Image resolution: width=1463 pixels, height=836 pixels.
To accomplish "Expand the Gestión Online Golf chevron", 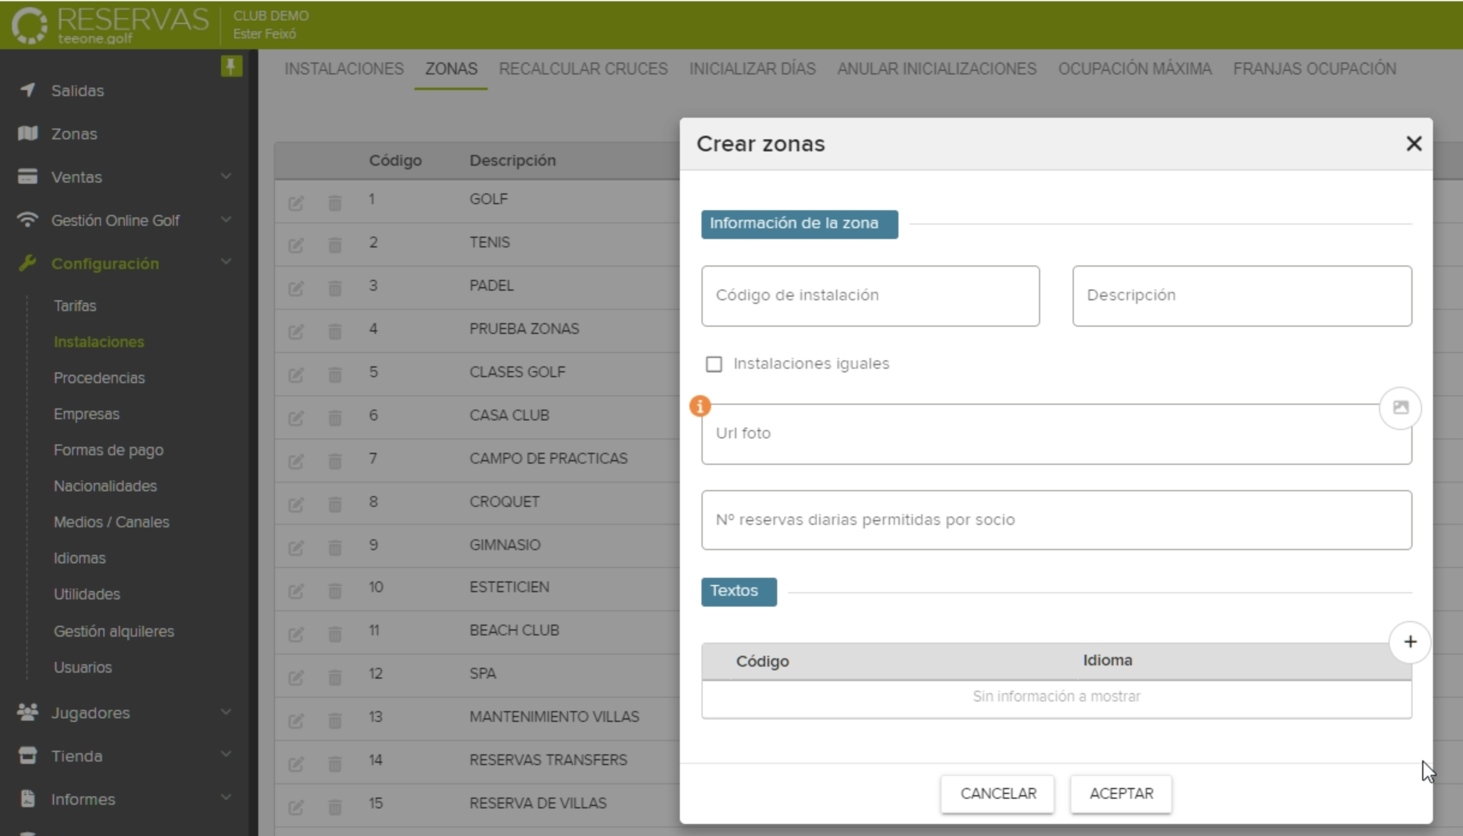I will click(x=226, y=219).
